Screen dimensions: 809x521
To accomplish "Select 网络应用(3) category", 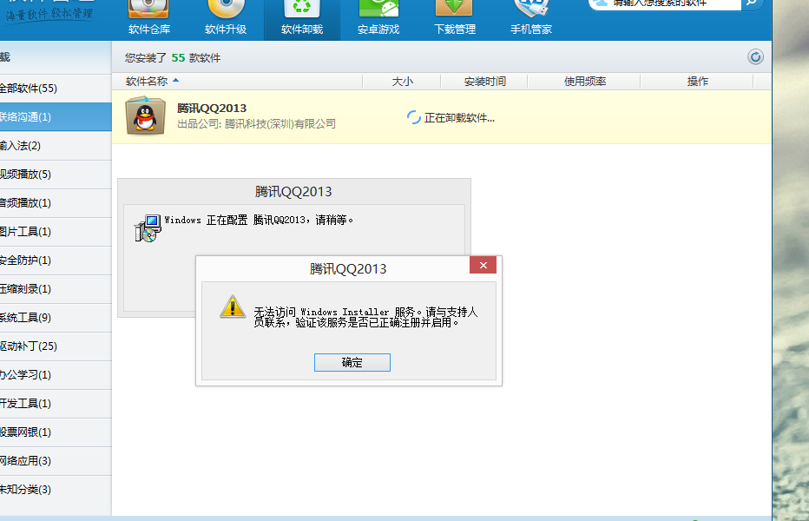I will point(56,460).
